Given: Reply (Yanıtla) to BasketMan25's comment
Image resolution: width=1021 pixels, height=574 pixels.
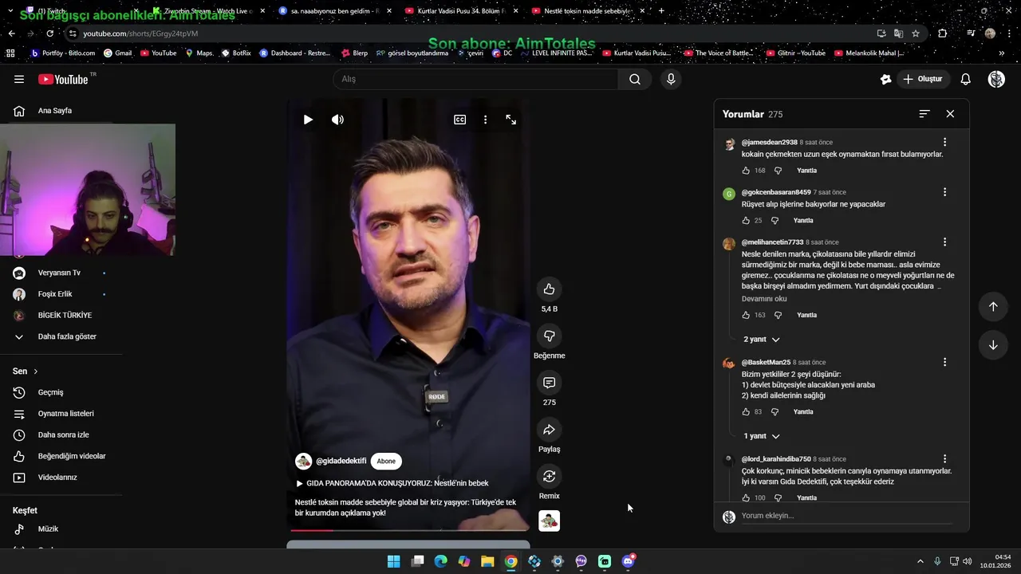Looking at the screenshot, I should [x=803, y=412].
